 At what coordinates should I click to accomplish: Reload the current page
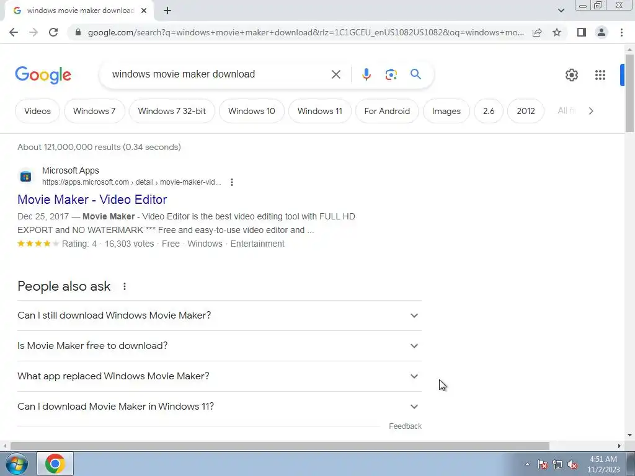tap(53, 32)
